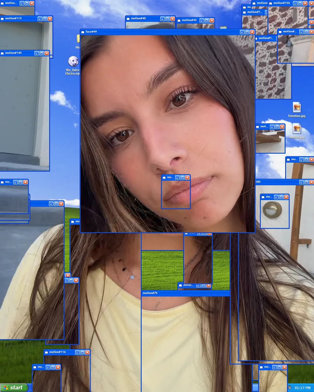Maximize the motion#116 window

(x=82, y=352)
